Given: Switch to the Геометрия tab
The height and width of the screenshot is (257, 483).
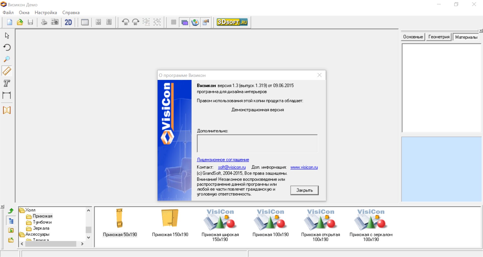Looking at the screenshot, I should 439,37.
